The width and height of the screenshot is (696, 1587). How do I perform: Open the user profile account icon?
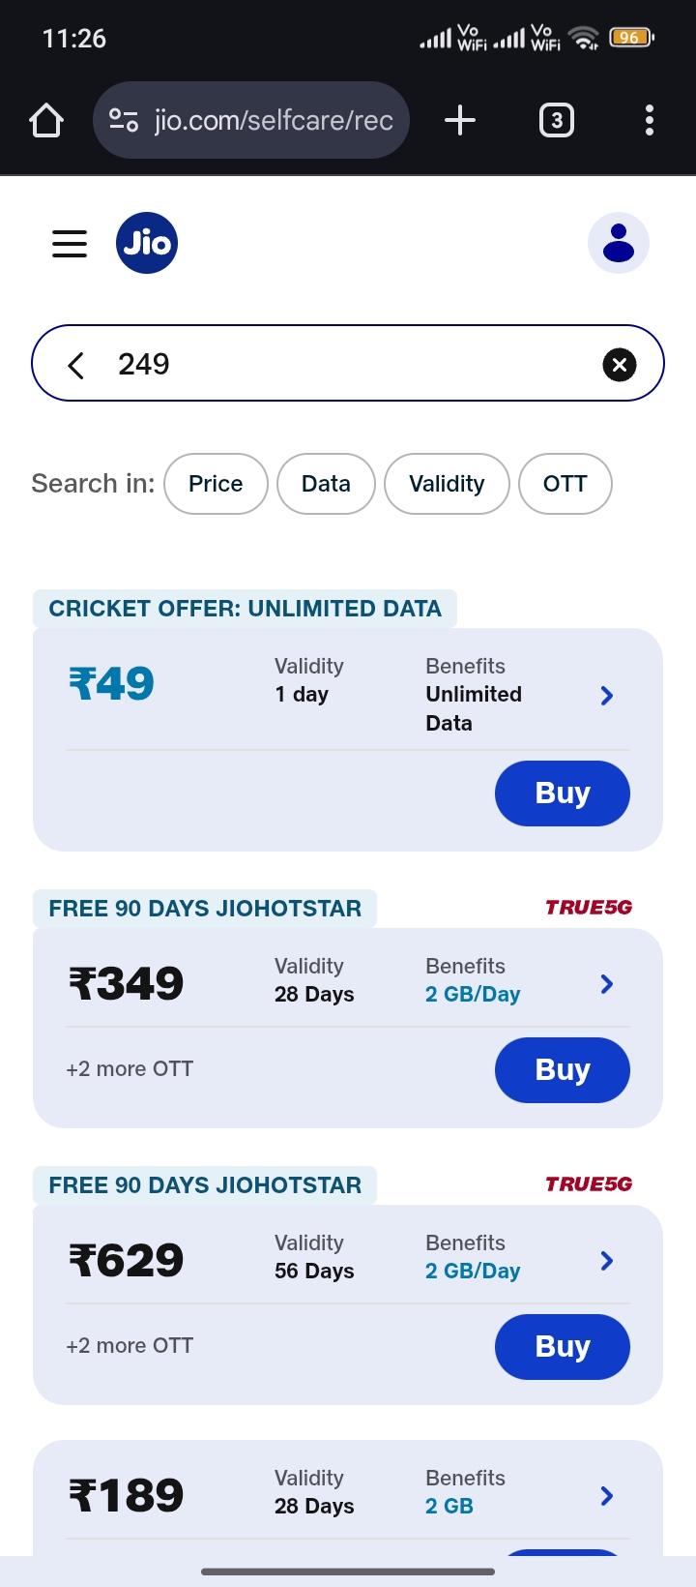(619, 243)
